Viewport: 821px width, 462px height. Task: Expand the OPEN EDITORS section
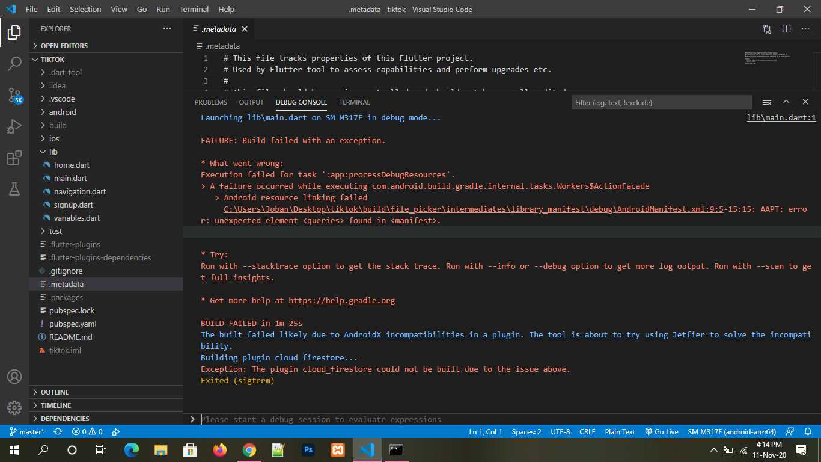(x=106, y=46)
